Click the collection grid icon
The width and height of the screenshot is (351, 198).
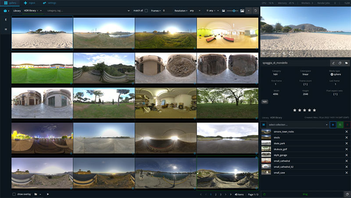point(264,125)
